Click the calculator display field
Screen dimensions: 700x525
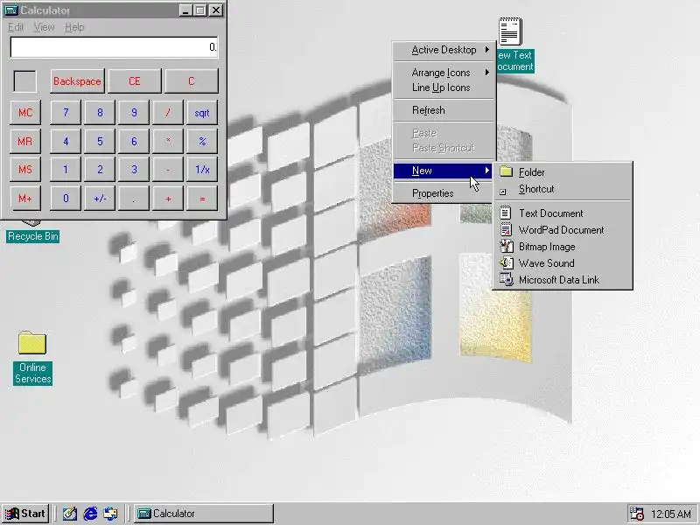pyautogui.click(x=114, y=47)
